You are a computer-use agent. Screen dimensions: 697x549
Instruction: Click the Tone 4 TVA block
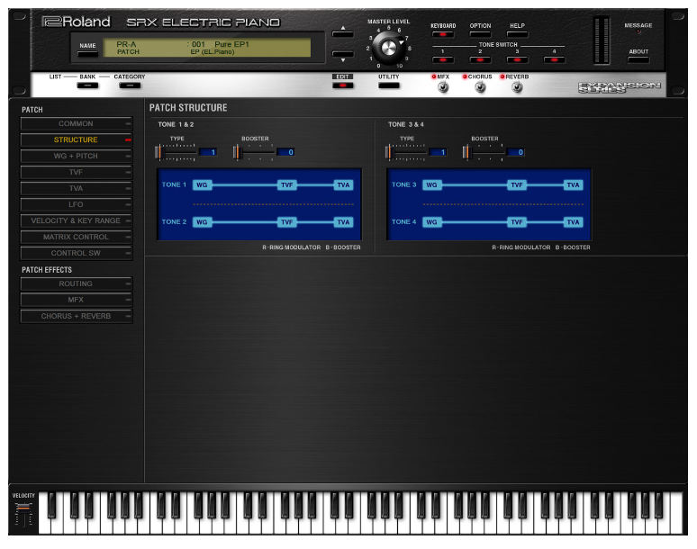pos(574,222)
